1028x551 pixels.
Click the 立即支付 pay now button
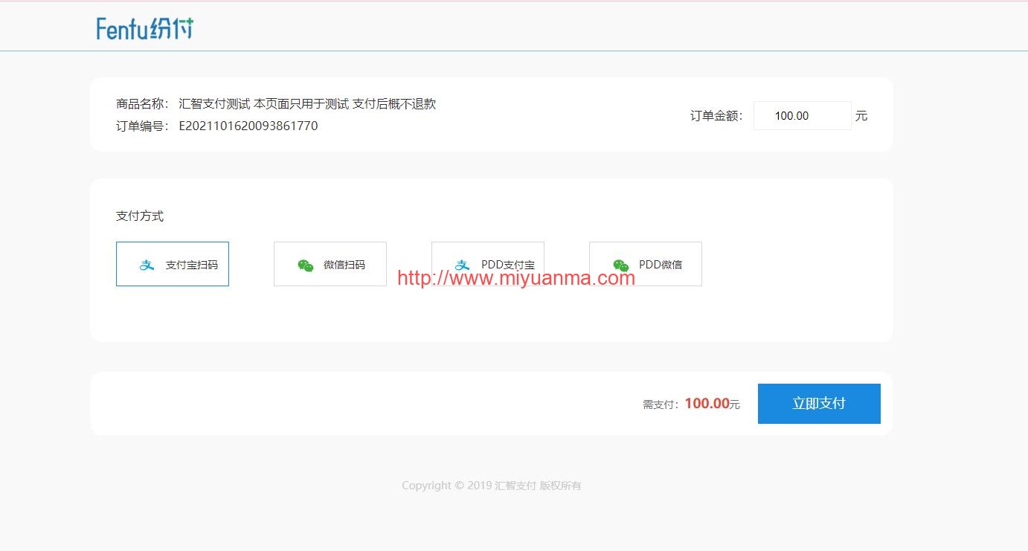[x=819, y=404]
